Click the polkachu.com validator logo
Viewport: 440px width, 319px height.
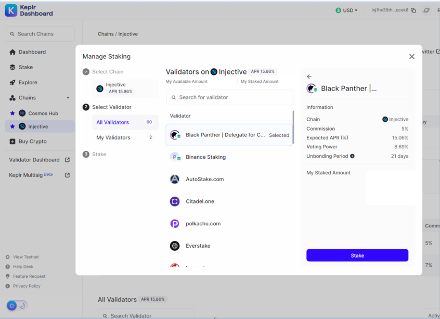point(175,224)
